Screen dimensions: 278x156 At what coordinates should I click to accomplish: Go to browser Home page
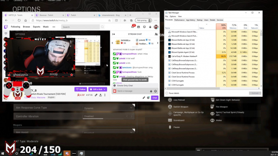pyautogui.click(x=26, y=20)
